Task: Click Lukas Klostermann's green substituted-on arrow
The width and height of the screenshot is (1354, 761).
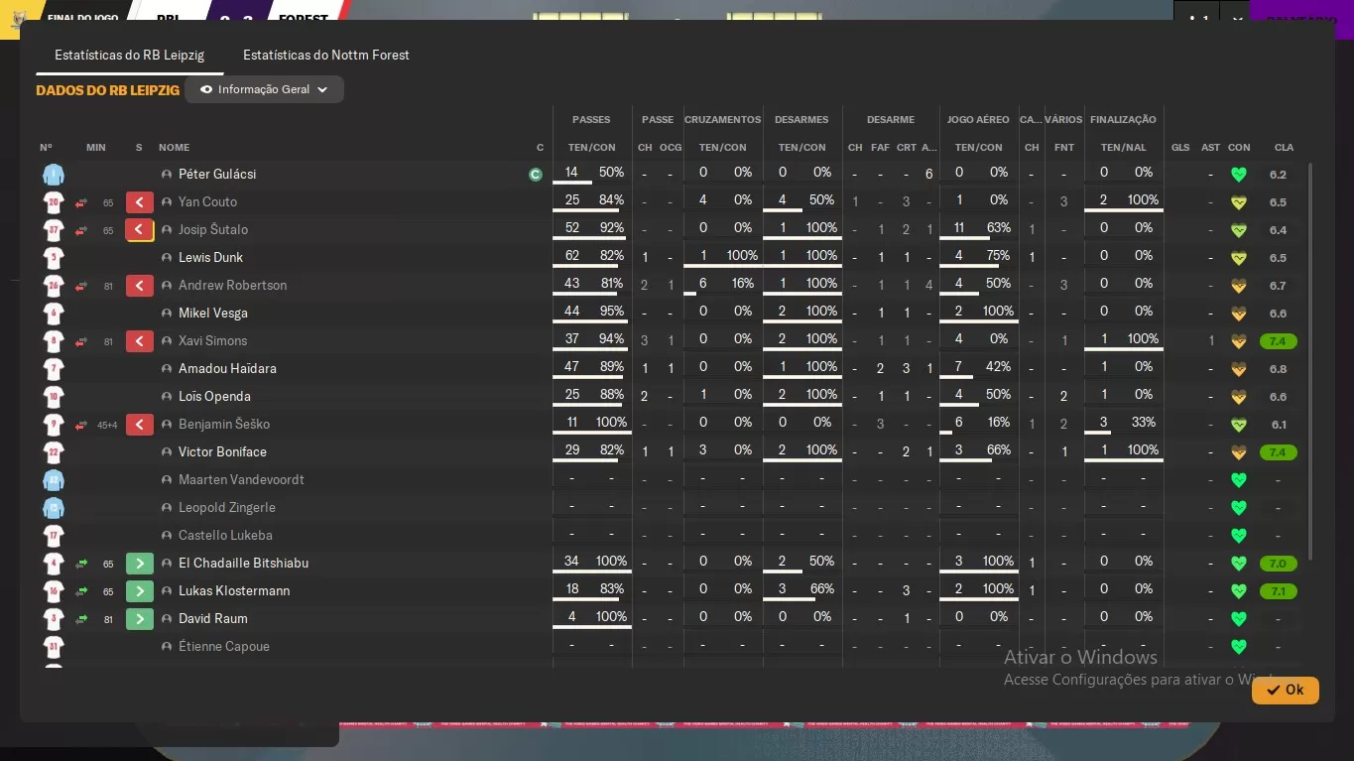Action: (140, 591)
